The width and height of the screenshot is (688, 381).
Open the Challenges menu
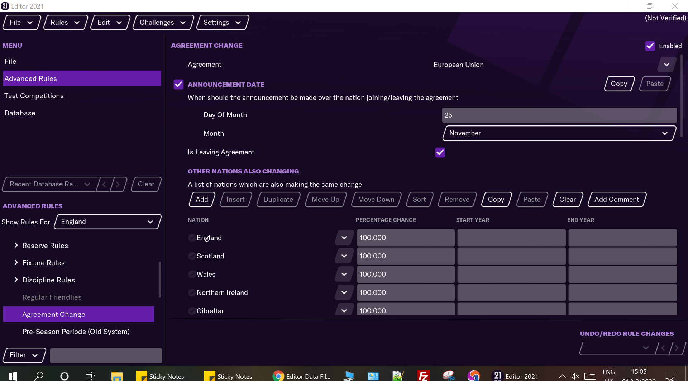(163, 23)
